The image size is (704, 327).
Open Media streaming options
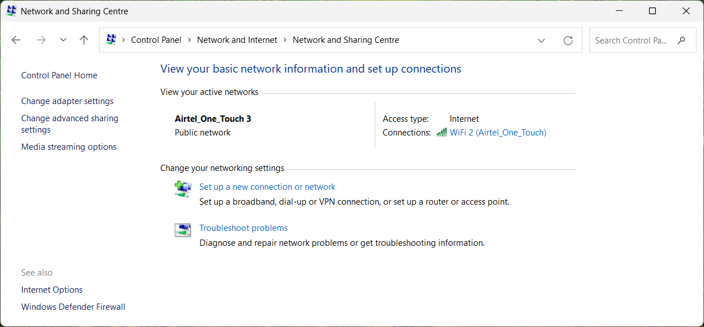tap(68, 147)
